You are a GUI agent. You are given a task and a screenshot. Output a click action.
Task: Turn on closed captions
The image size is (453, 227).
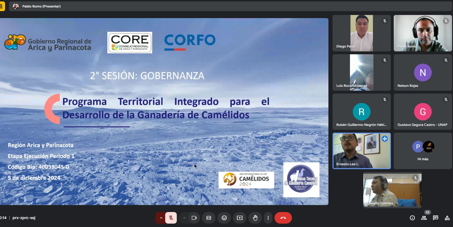click(209, 218)
